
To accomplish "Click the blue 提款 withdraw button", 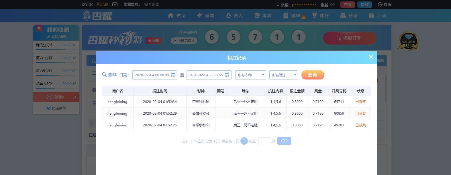I will [365, 5].
